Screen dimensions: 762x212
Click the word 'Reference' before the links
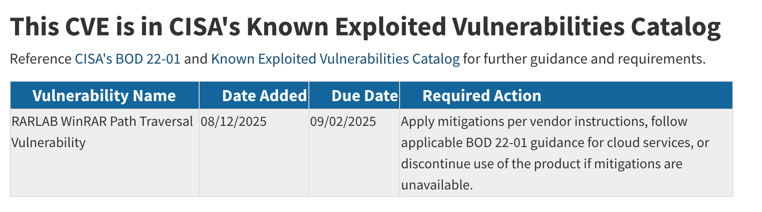[x=40, y=59]
